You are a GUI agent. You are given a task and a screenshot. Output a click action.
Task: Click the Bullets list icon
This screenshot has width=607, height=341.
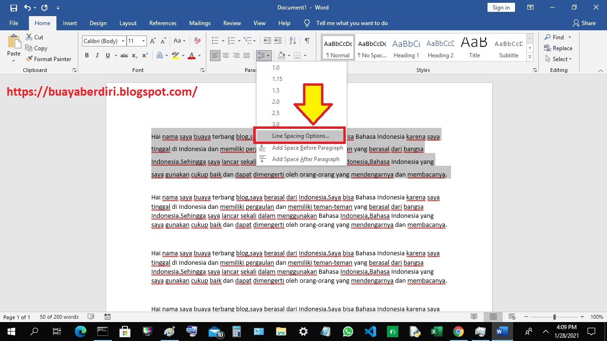(x=215, y=41)
